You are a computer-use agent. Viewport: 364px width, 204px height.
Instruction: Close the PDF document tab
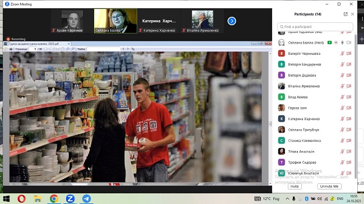tap(69, 44)
